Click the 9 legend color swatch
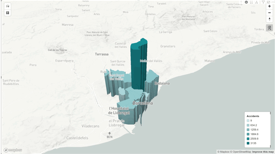Screen dimensions: 275x154 click(248, 121)
